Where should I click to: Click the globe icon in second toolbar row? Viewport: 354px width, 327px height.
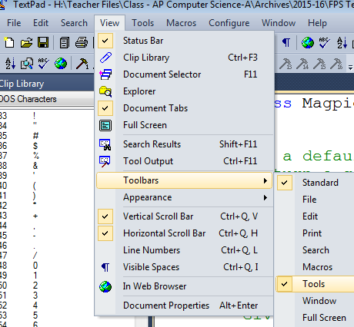tap(61, 63)
